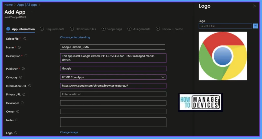Show the Notes info tooltip icon
The width and height of the screenshot is (262, 139).
17,120
